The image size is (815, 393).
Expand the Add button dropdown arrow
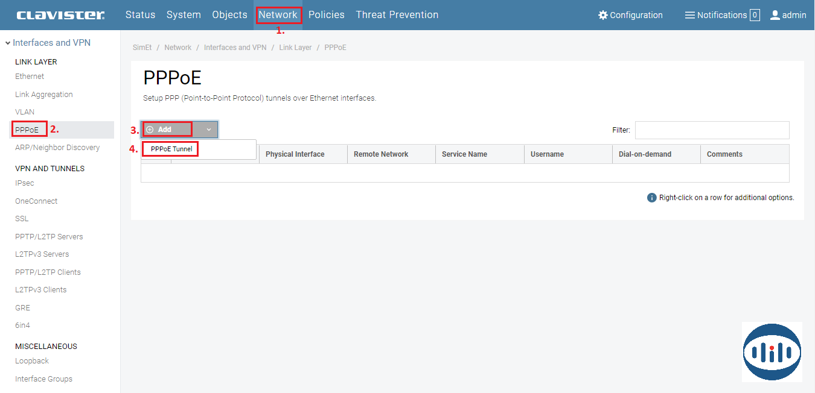coord(208,130)
